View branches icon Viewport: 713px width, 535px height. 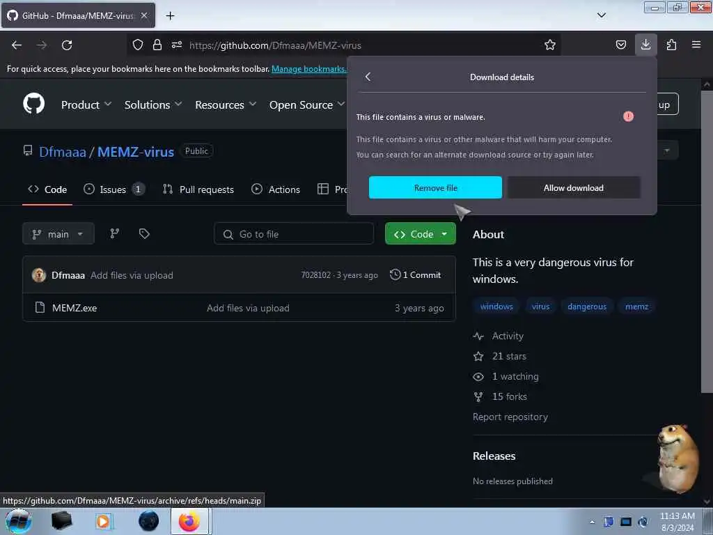tap(115, 233)
